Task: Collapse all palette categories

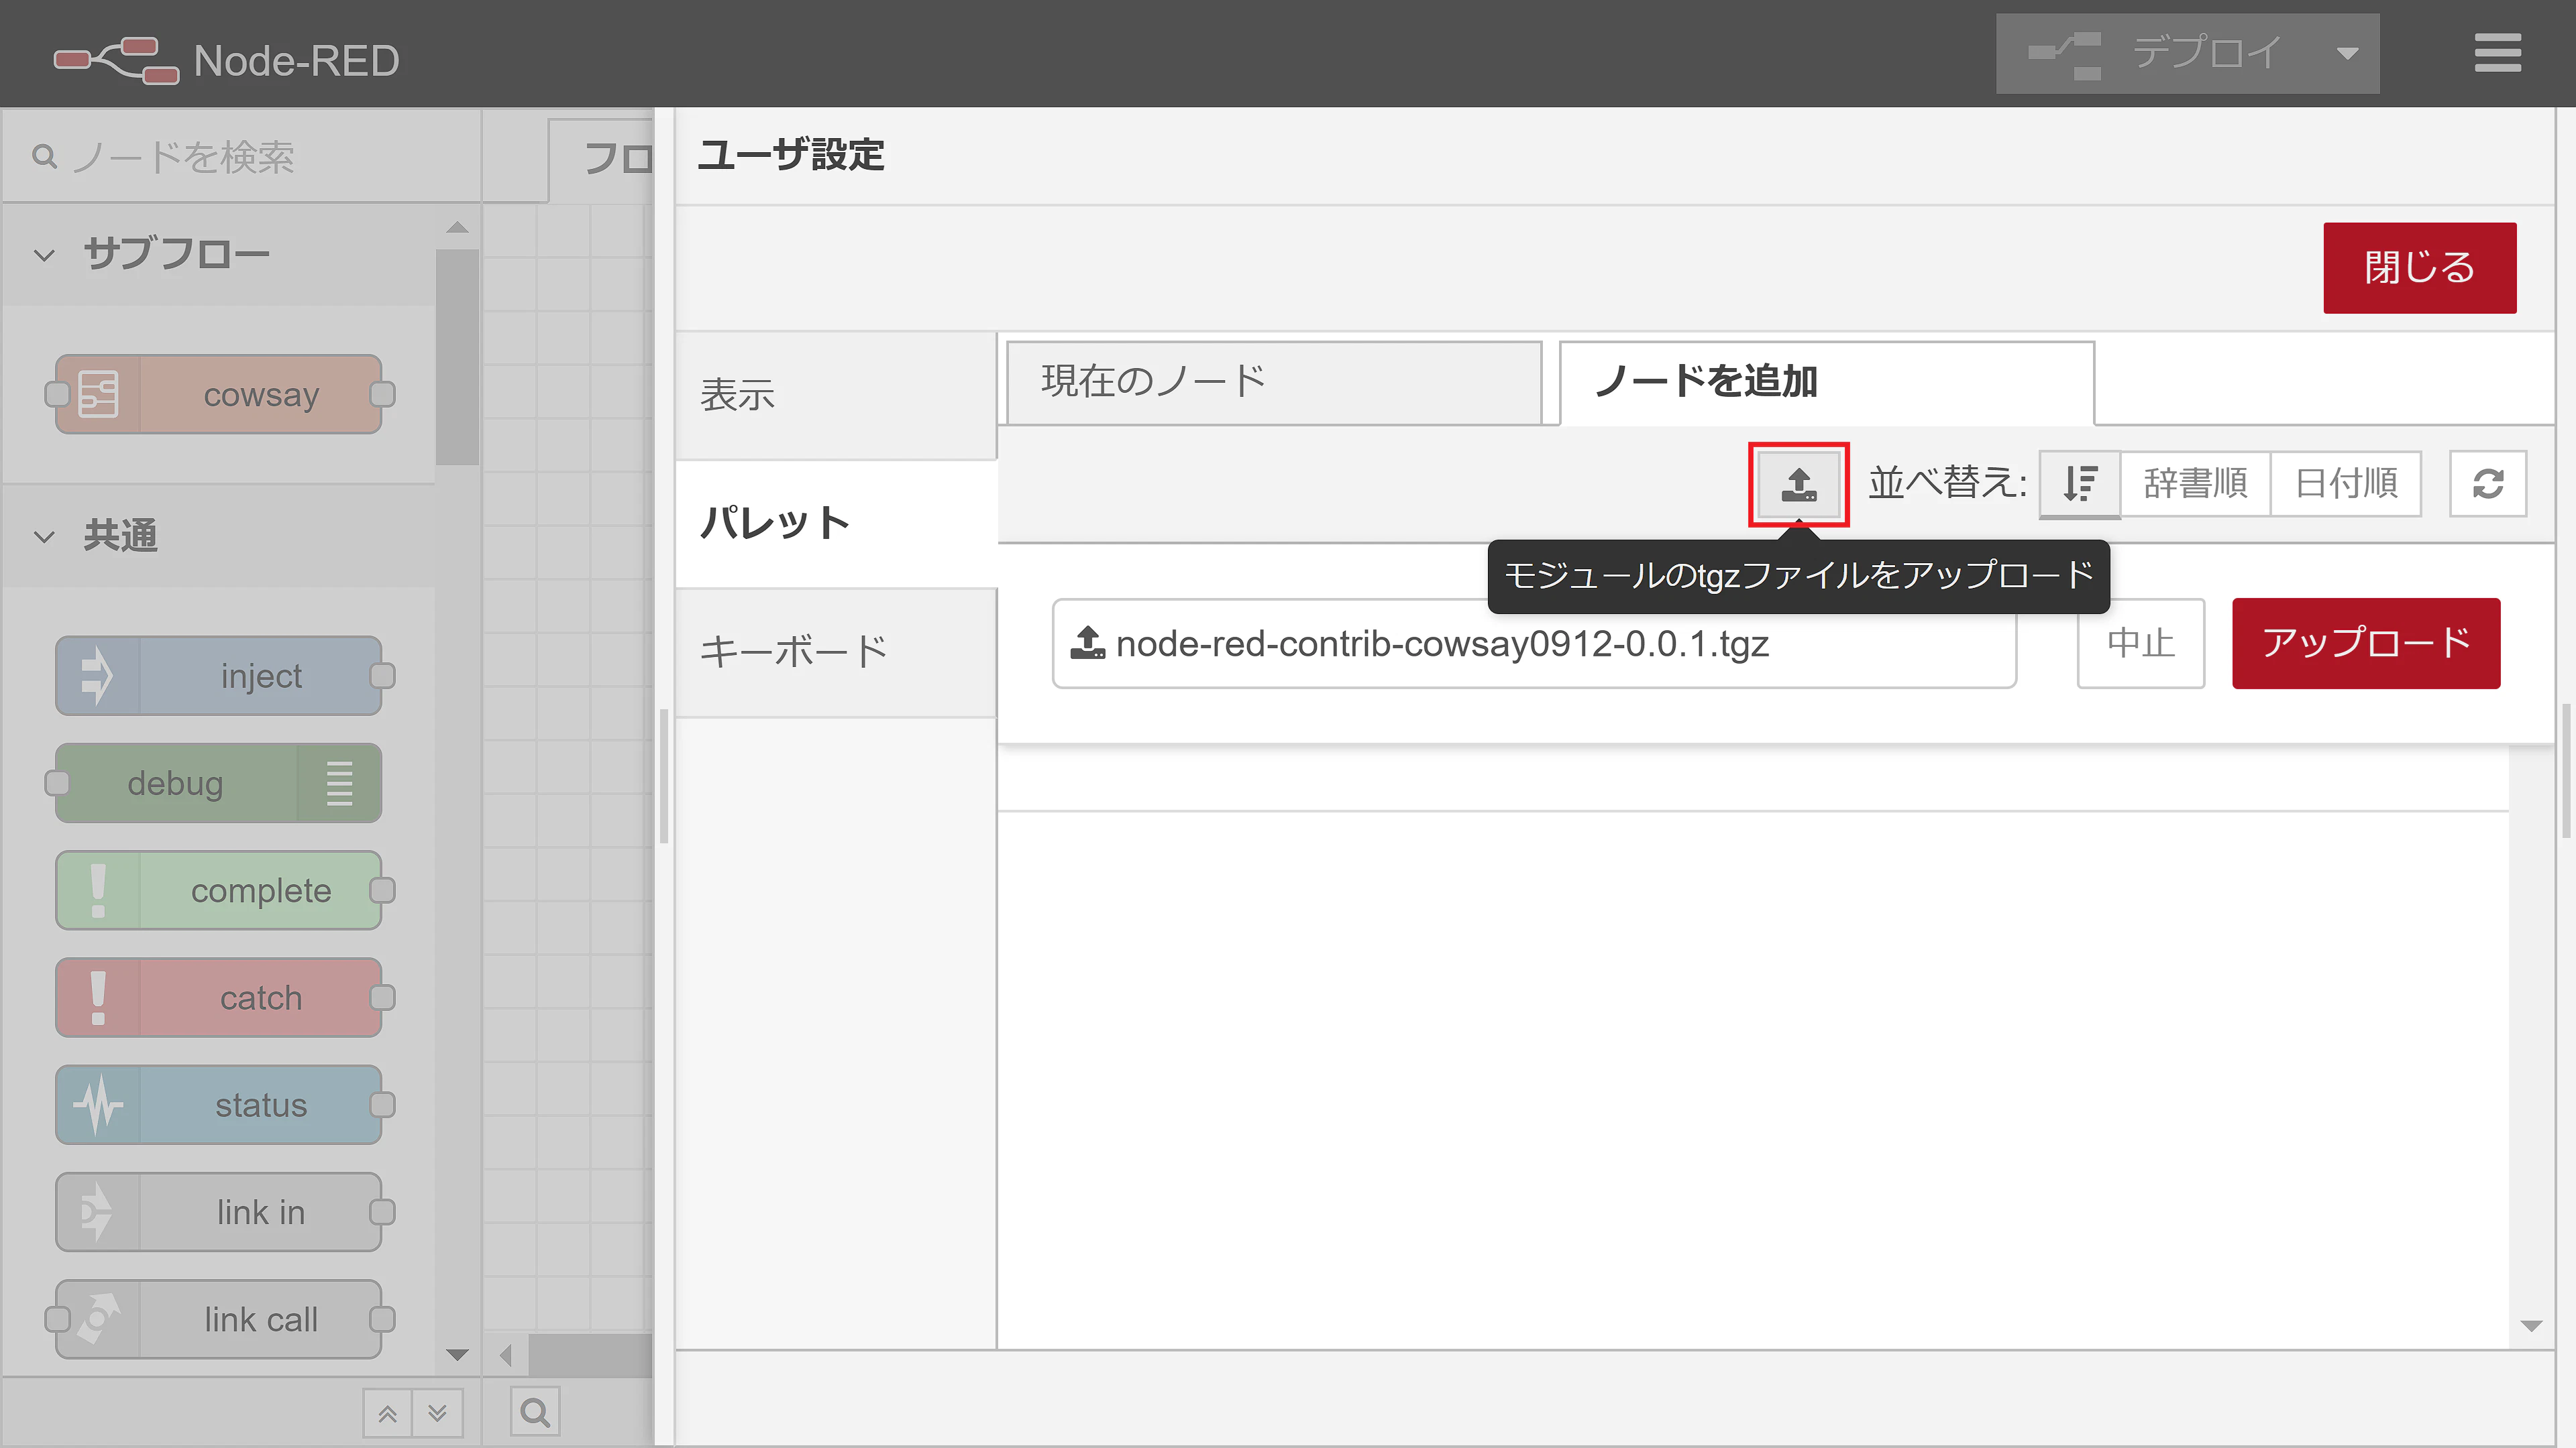Action: pos(388,1412)
